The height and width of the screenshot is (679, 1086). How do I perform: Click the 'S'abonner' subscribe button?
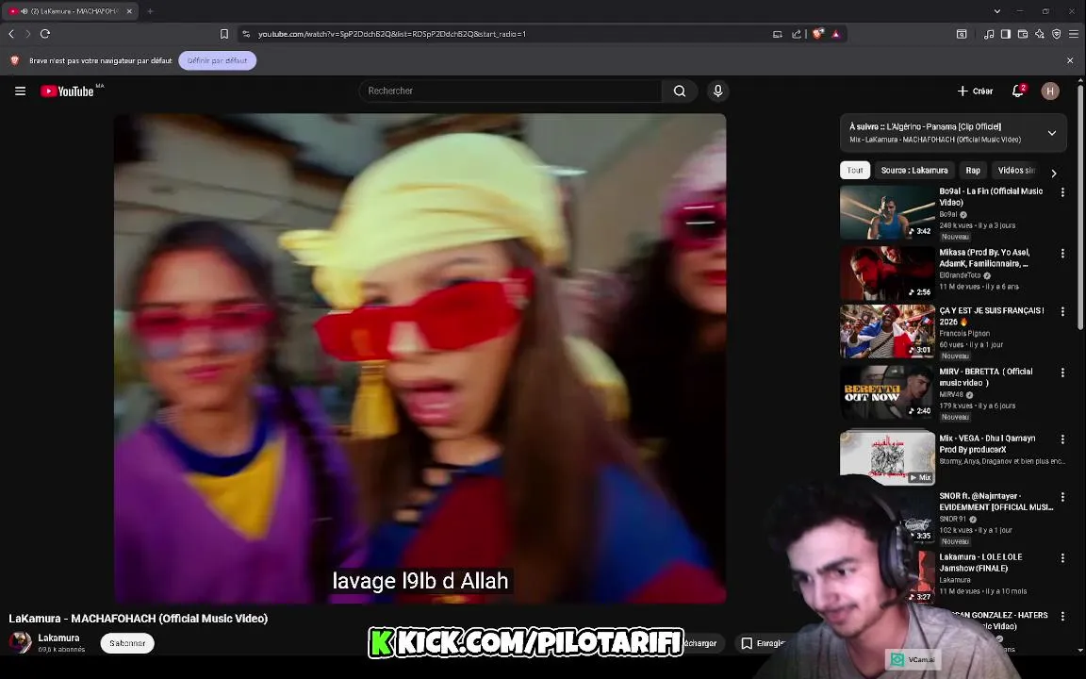(x=127, y=643)
